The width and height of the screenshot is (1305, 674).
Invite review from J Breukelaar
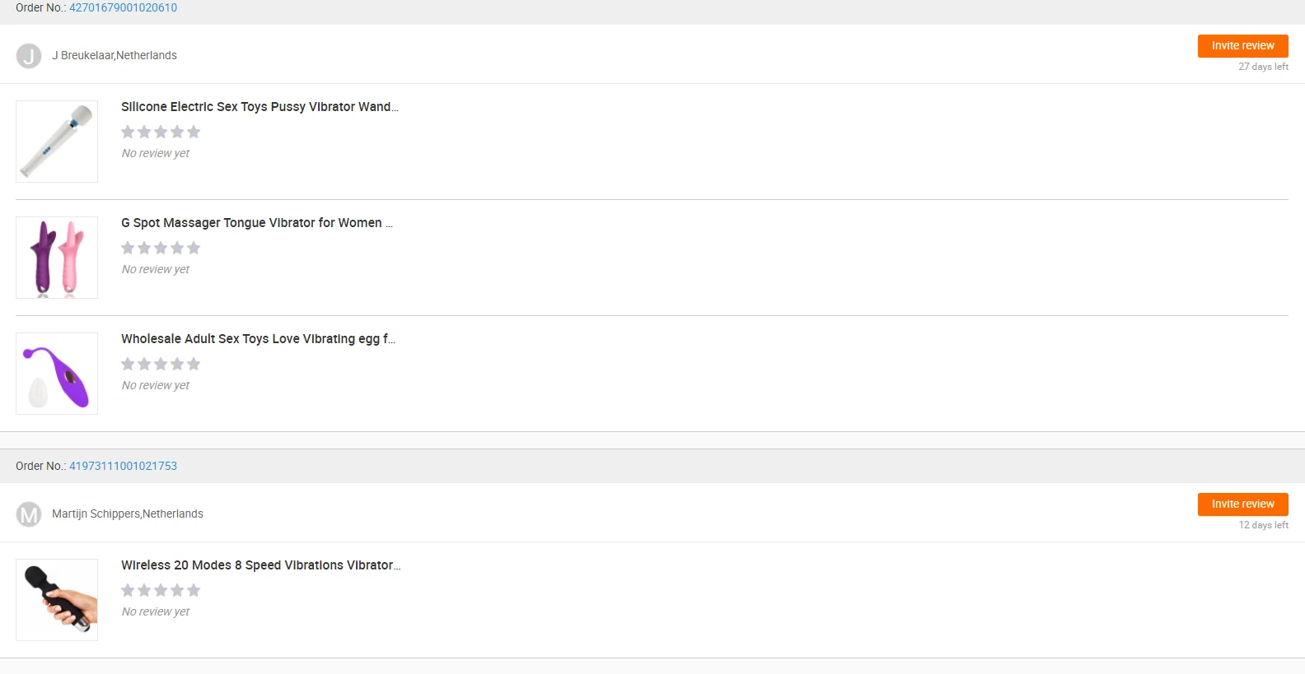coord(1242,46)
